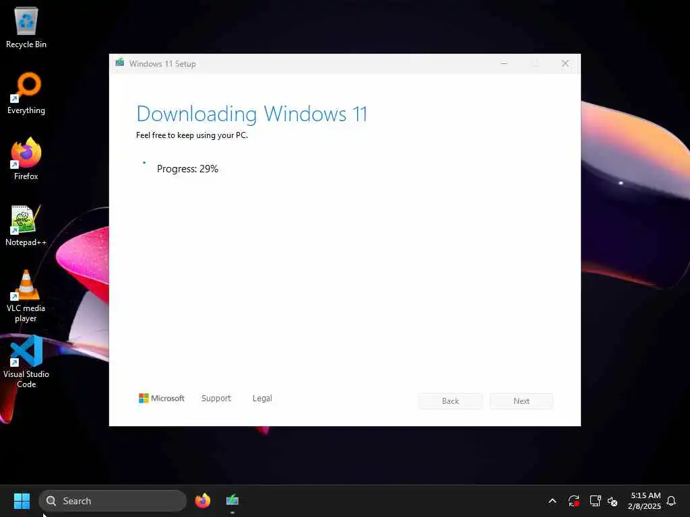Click "Feel free to keep using your PC."
Viewport: 690px width, 517px height.
click(x=192, y=135)
